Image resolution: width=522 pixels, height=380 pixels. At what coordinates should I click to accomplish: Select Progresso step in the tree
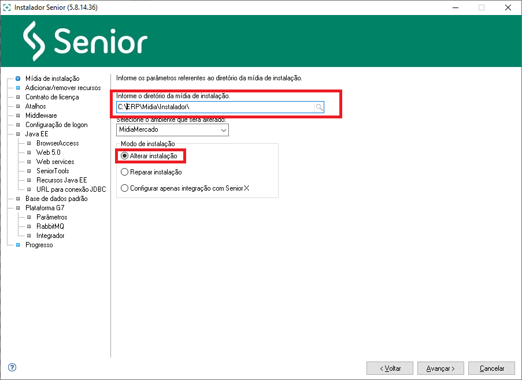(39, 245)
